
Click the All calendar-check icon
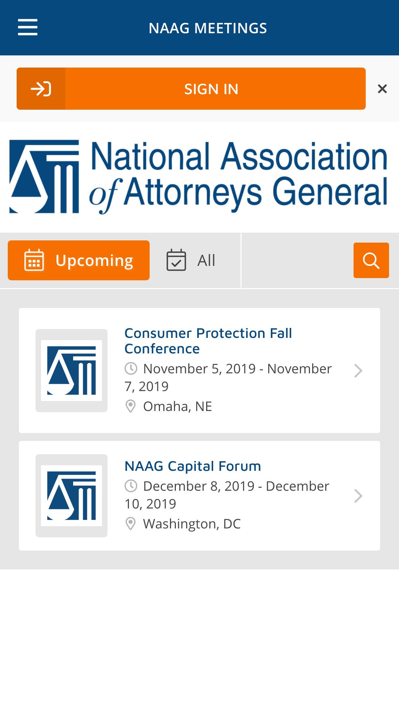[x=176, y=260]
